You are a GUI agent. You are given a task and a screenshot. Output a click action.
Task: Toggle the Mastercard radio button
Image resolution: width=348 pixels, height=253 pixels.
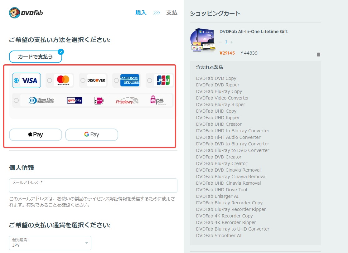(50, 80)
